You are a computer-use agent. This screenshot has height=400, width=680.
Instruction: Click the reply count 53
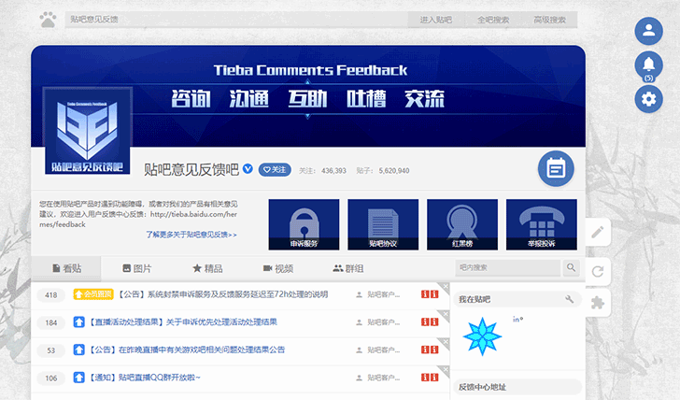tap(50, 350)
